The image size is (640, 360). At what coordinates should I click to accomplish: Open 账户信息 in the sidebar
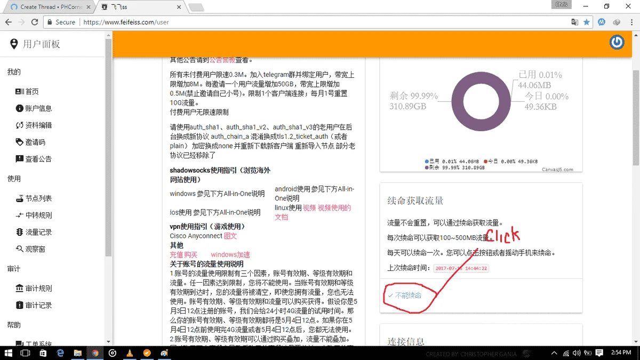tap(34, 109)
